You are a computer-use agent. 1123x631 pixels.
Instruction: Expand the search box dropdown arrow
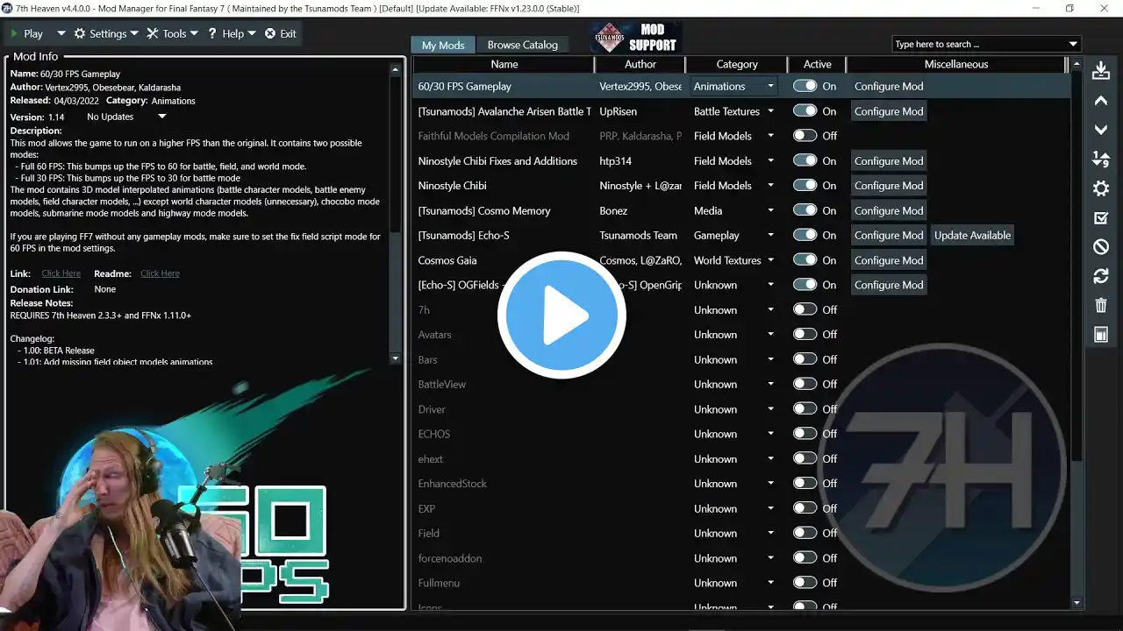pyautogui.click(x=1073, y=44)
